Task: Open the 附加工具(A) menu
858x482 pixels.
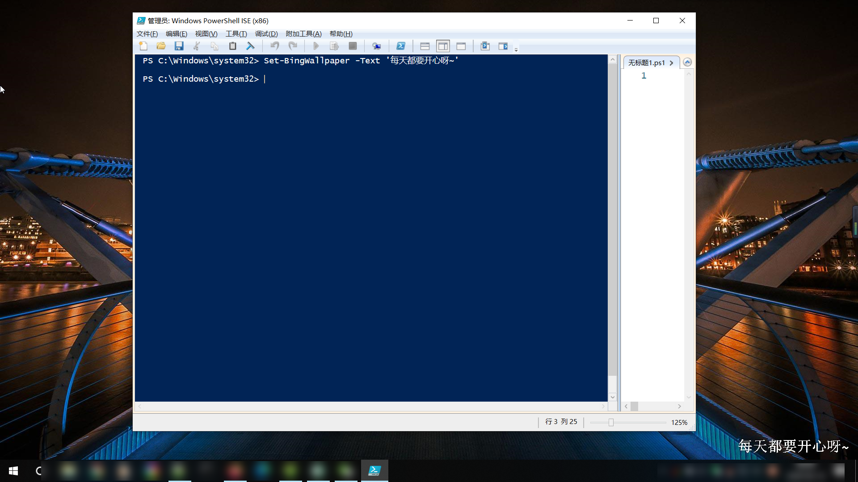Action: pyautogui.click(x=303, y=34)
